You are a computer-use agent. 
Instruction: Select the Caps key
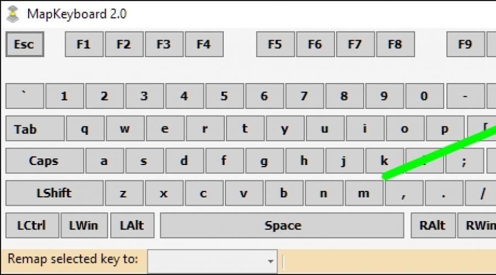[x=44, y=161]
